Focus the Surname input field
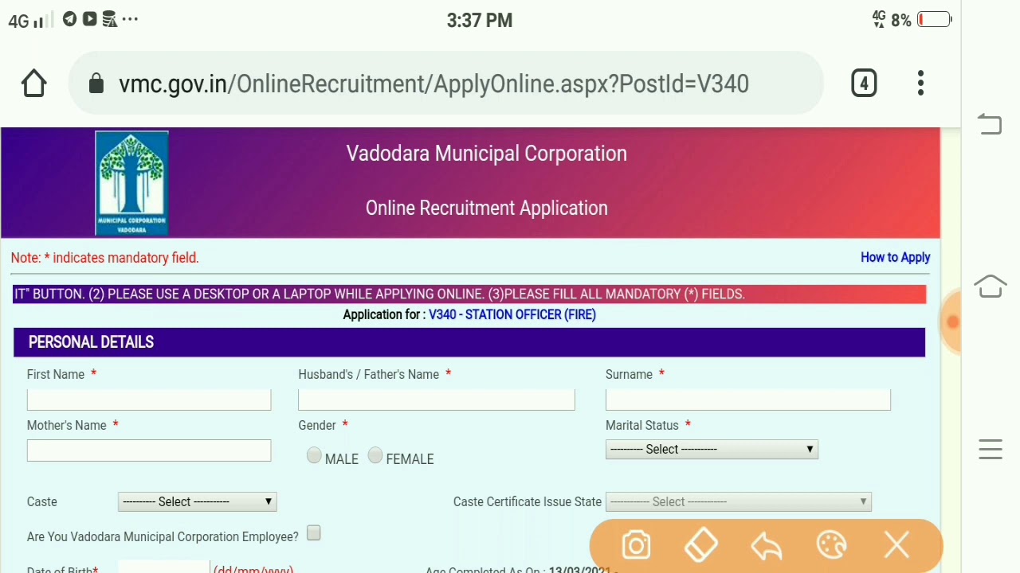Viewport: 1020px width, 573px height. pyautogui.click(x=748, y=400)
